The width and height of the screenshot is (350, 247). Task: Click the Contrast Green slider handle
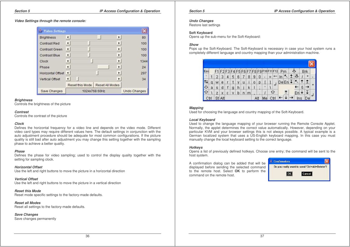pos(89,49)
